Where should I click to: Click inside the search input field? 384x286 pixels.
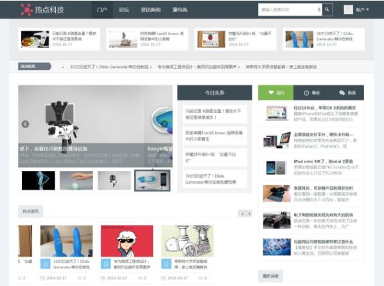tap(287, 10)
